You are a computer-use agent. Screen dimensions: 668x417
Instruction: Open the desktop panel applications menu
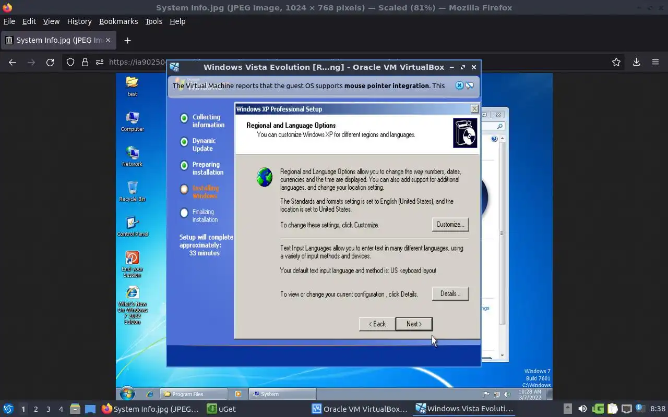pyautogui.click(x=8, y=409)
